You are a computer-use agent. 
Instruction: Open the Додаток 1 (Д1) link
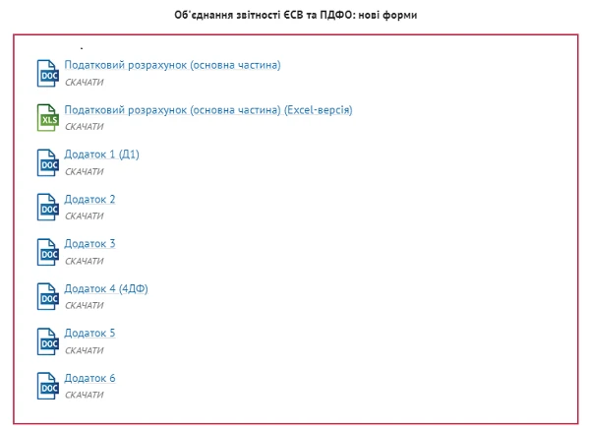click(101, 154)
